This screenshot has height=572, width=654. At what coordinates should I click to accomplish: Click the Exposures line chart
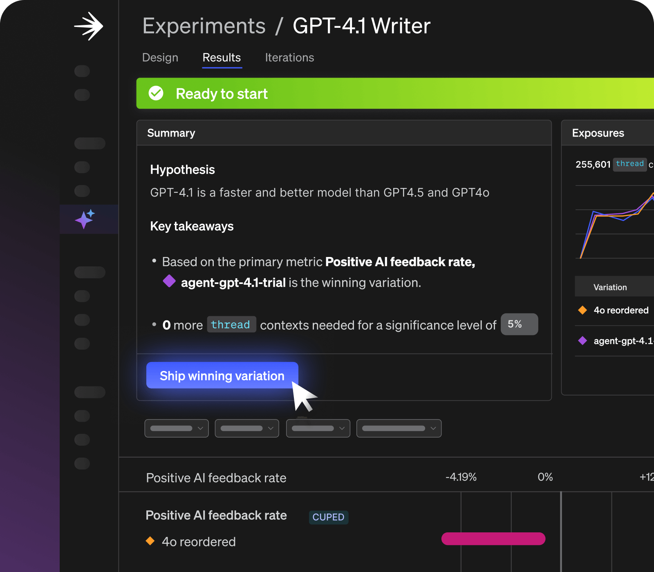(614, 222)
